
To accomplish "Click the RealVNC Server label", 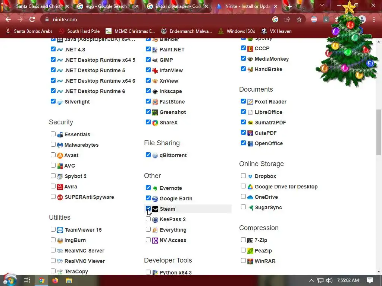I will (x=84, y=251).
